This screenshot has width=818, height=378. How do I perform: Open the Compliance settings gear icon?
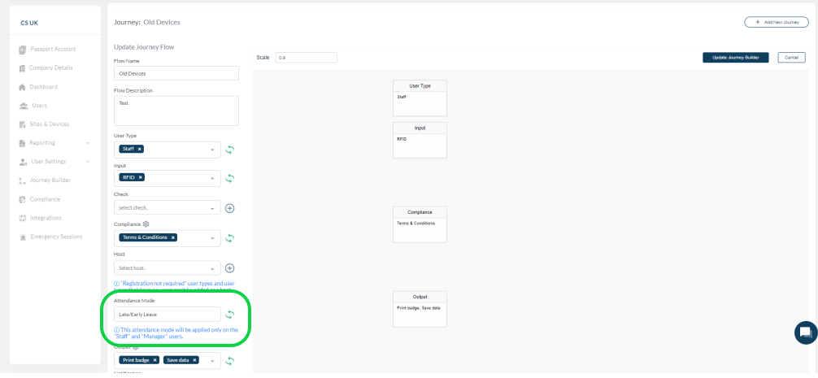[146, 224]
